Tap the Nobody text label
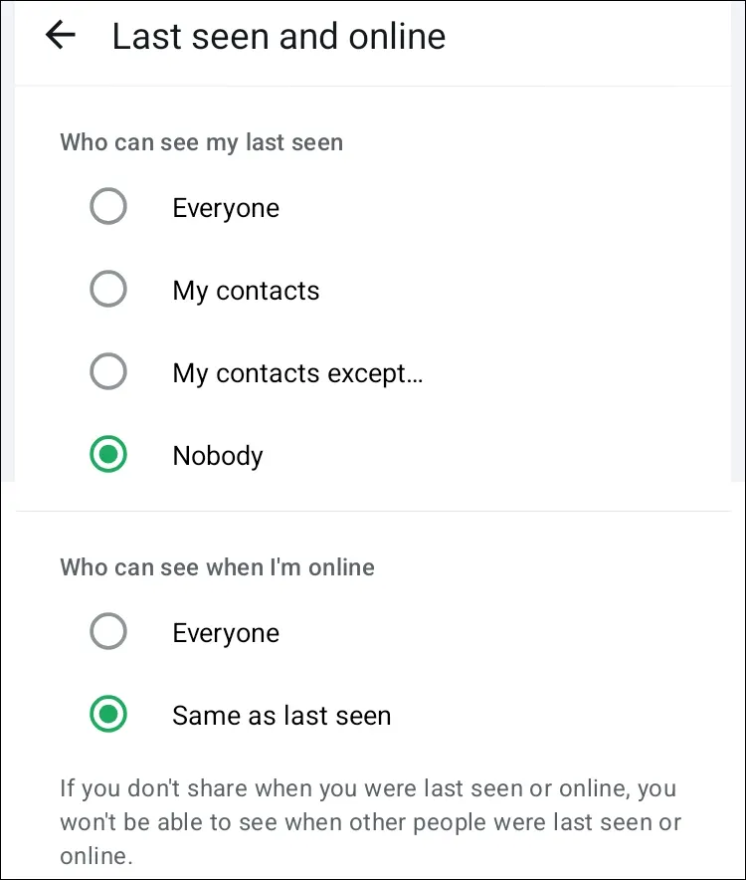 tap(218, 456)
